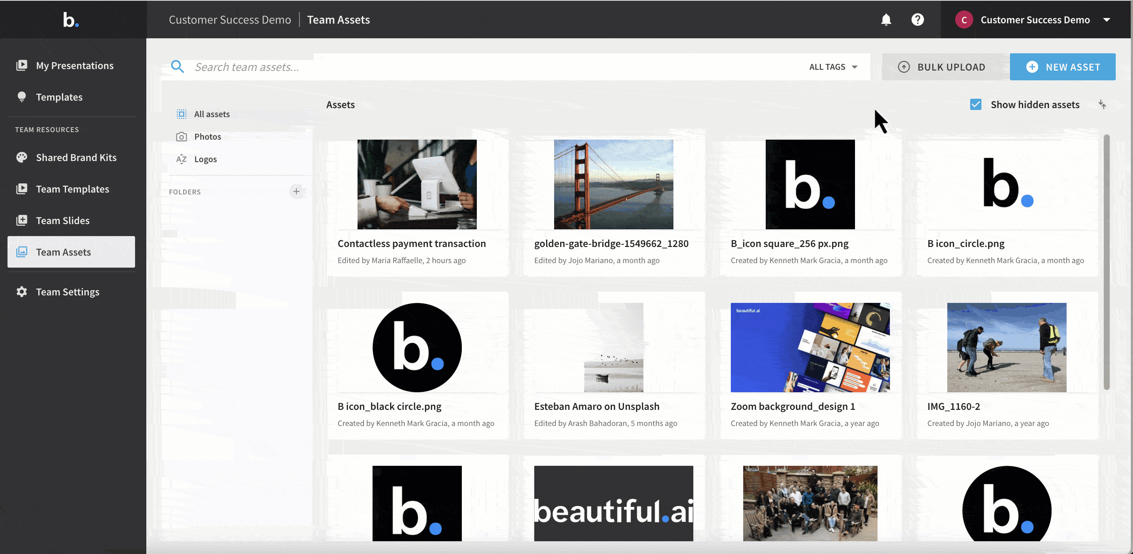Viewport: 1133px width, 554px height.
Task: Open Team Assets in sidebar
Action: (x=71, y=252)
